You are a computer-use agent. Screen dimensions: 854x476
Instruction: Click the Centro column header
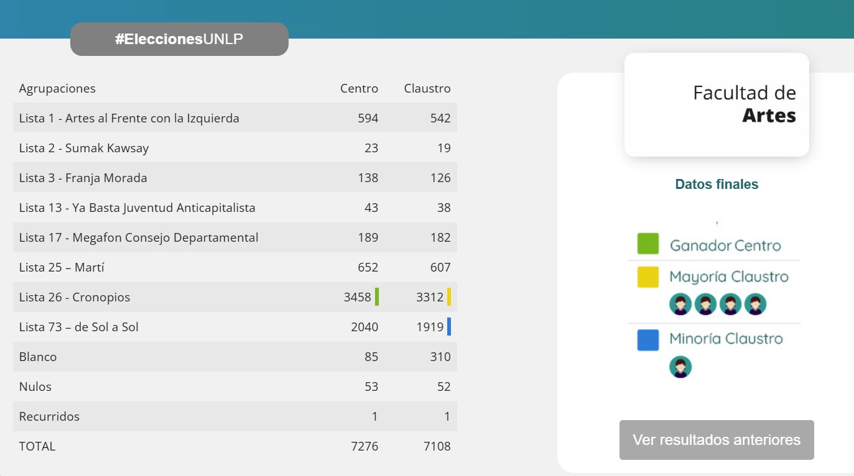click(359, 88)
